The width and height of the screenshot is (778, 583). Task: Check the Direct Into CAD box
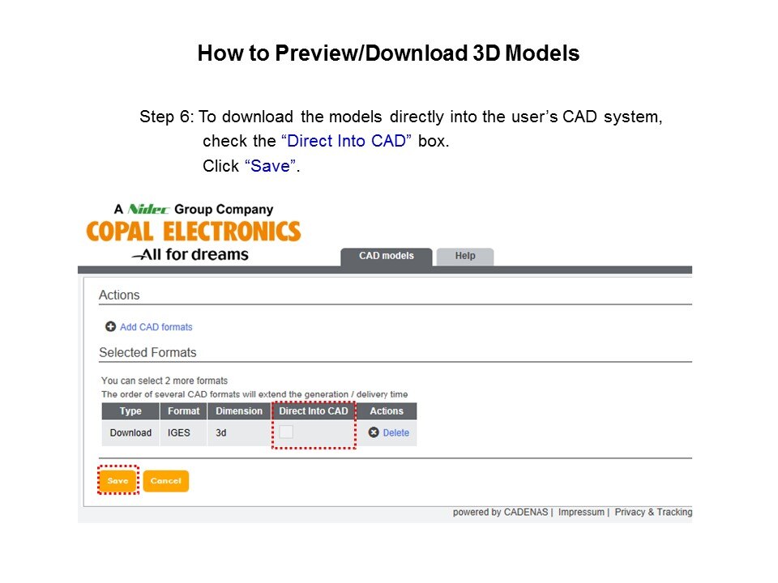coord(286,432)
